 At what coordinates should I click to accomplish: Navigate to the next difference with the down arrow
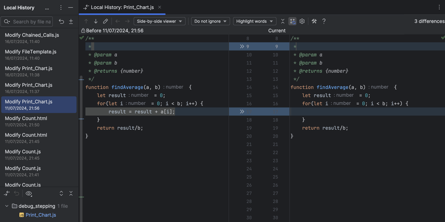coord(95,21)
